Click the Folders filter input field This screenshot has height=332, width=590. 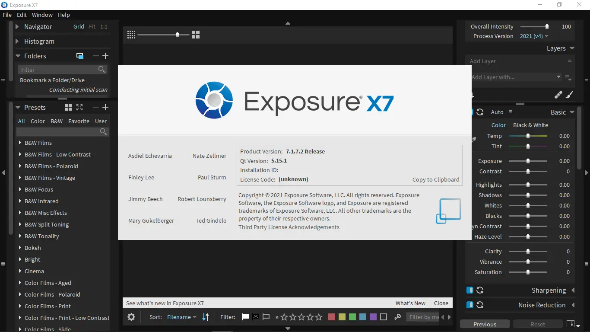[x=62, y=69]
